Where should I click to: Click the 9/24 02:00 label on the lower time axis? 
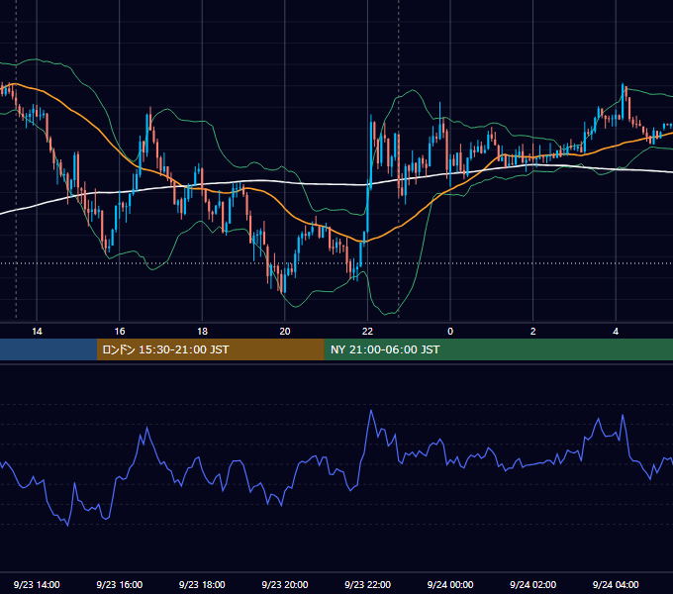tap(532, 584)
